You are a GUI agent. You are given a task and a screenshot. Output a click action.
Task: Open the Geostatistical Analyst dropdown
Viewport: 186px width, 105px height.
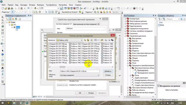point(70,12)
